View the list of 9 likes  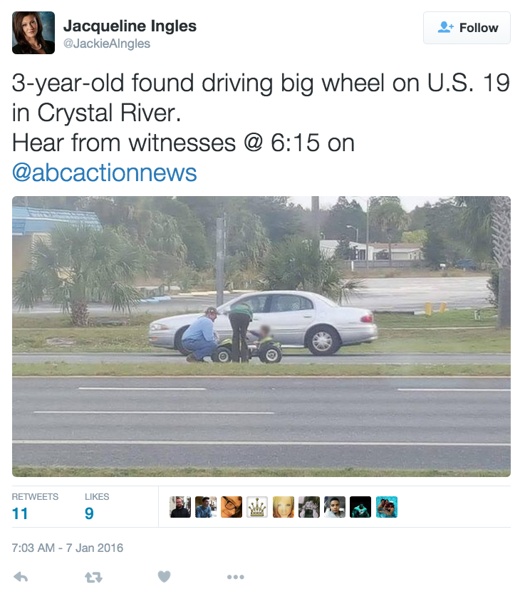97,507
